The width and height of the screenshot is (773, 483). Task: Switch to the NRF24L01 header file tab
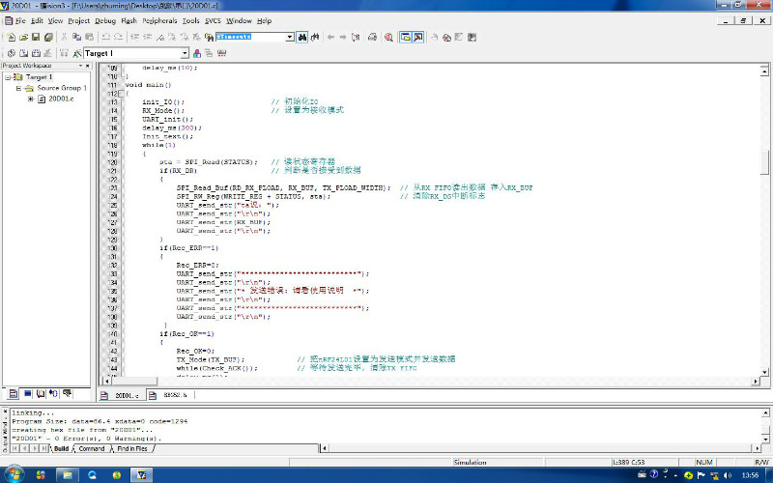click(175, 395)
